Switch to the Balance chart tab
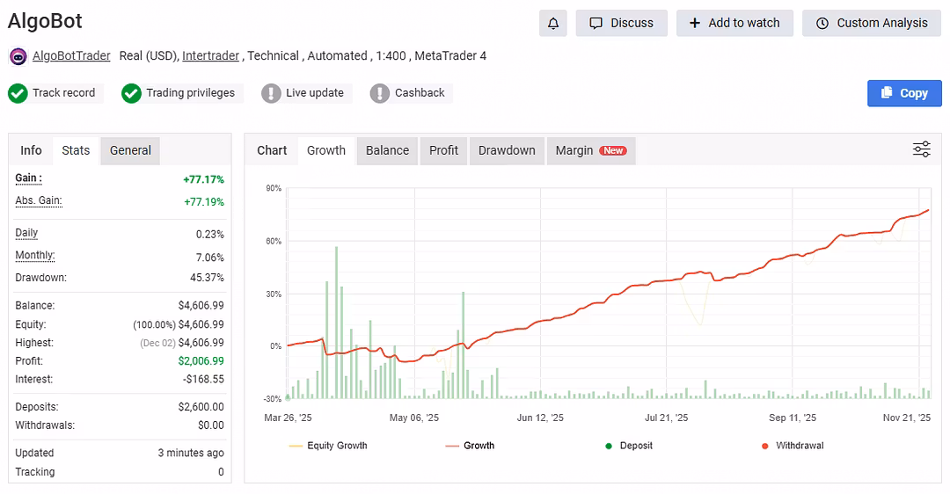 click(x=387, y=150)
